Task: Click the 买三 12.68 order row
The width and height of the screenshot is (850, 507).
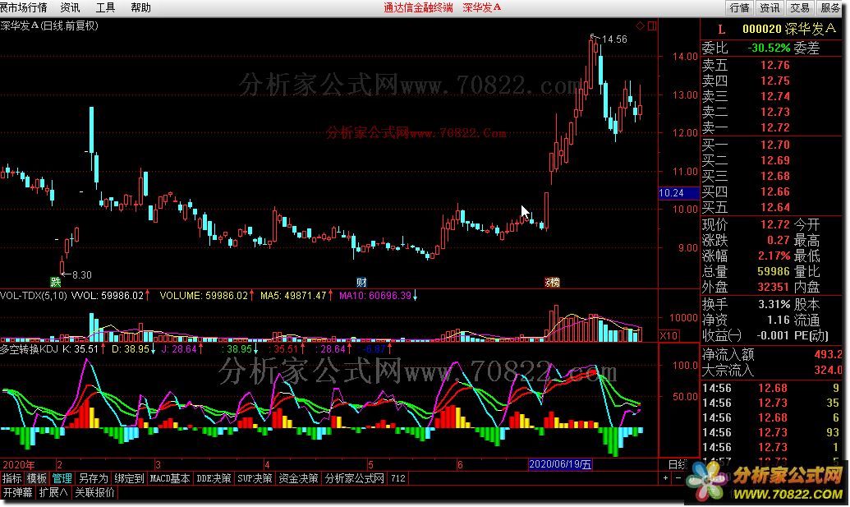Action: pos(773,176)
